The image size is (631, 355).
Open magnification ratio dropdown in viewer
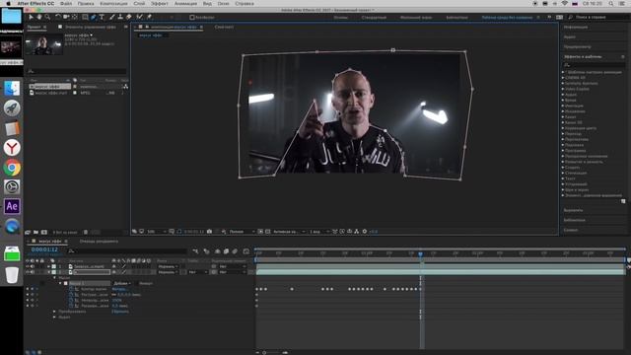pos(156,232)
